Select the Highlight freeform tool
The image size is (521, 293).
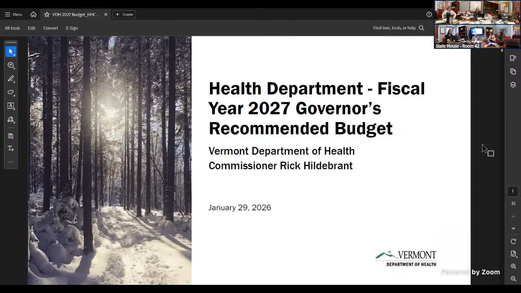(11, 92)
